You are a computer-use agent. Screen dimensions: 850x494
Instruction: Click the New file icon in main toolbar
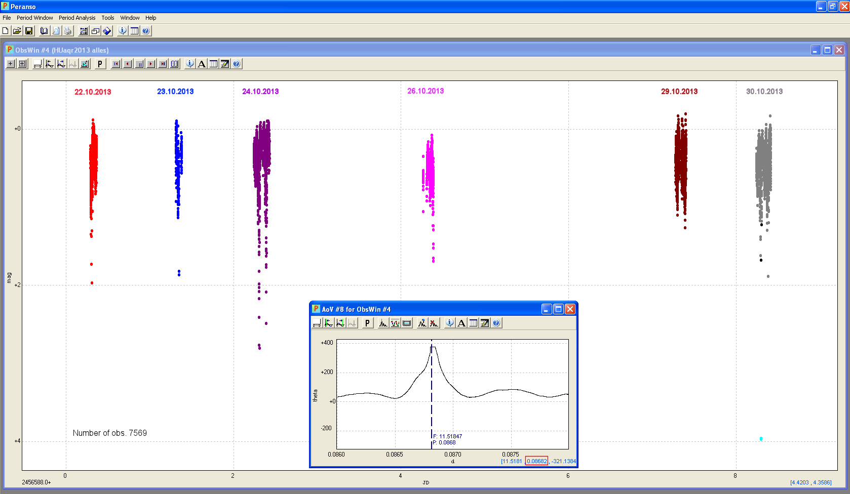pos(6,31)
